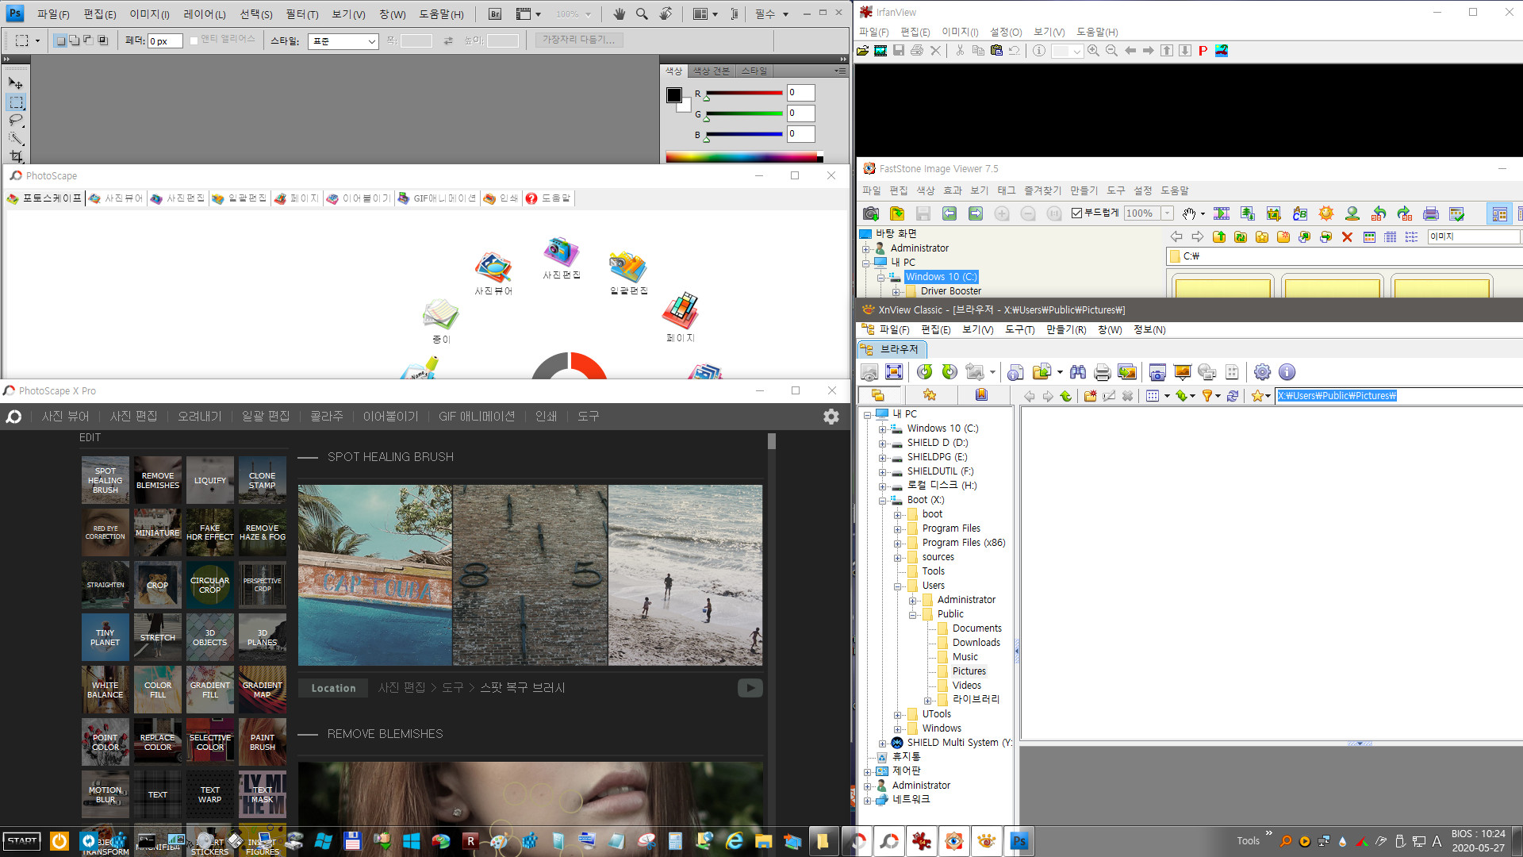Viewport: 1523px width, 857px height.
Task: Select the Hand tool in Photoshop top bar
Action: point(619,14)
